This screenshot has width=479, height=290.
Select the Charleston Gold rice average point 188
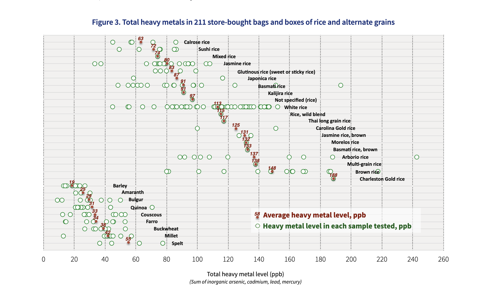point(333,179)
